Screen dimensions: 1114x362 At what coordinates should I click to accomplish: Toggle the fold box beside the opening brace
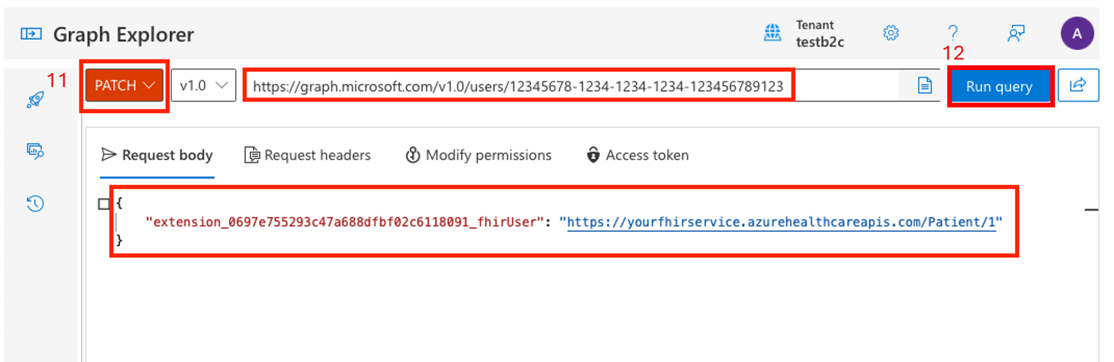pyautogui.click(x=104, y=204)
